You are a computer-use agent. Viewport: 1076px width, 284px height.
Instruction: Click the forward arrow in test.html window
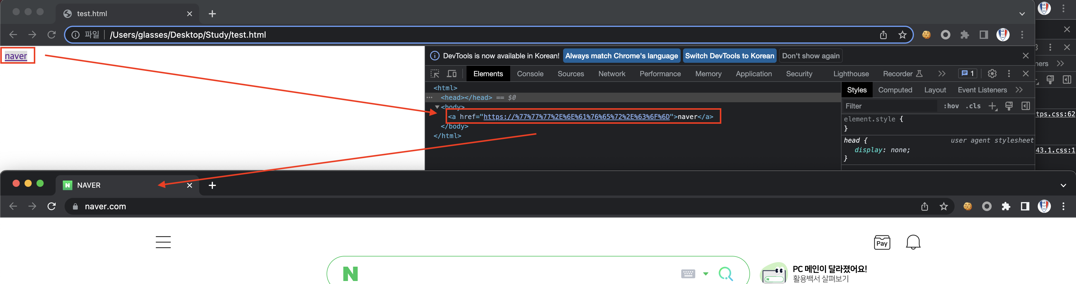pos(32,35)
